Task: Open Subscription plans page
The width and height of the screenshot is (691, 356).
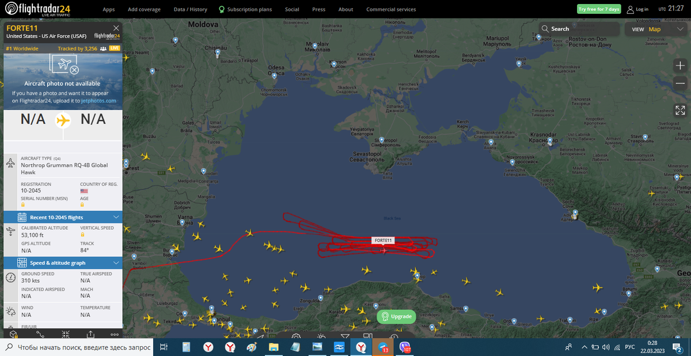Action: click(x=246, y=9)
